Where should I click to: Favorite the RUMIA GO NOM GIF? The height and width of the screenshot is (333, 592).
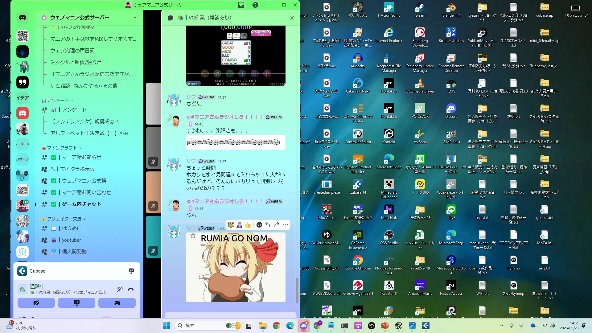(193, 236)
